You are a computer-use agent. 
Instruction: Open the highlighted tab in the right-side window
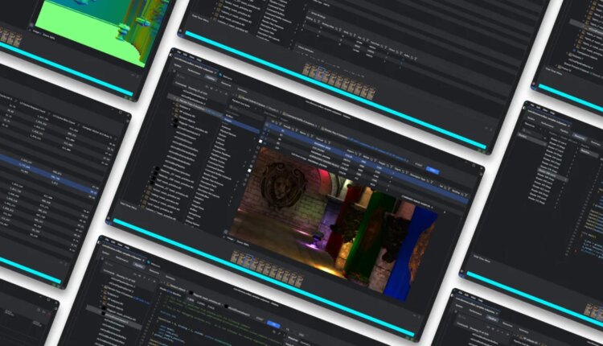click(x=578, y=138)
